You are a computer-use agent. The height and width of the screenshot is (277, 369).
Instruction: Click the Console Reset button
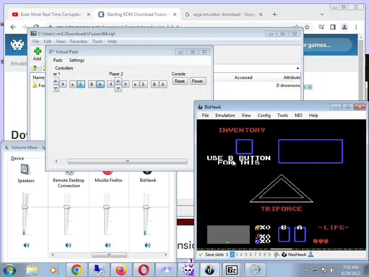pyautogui.click(x=179, y=81)
